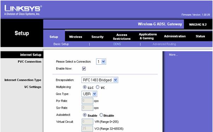
Task: Select Autodetect Enable radio button
Action: tap(85, 115)
